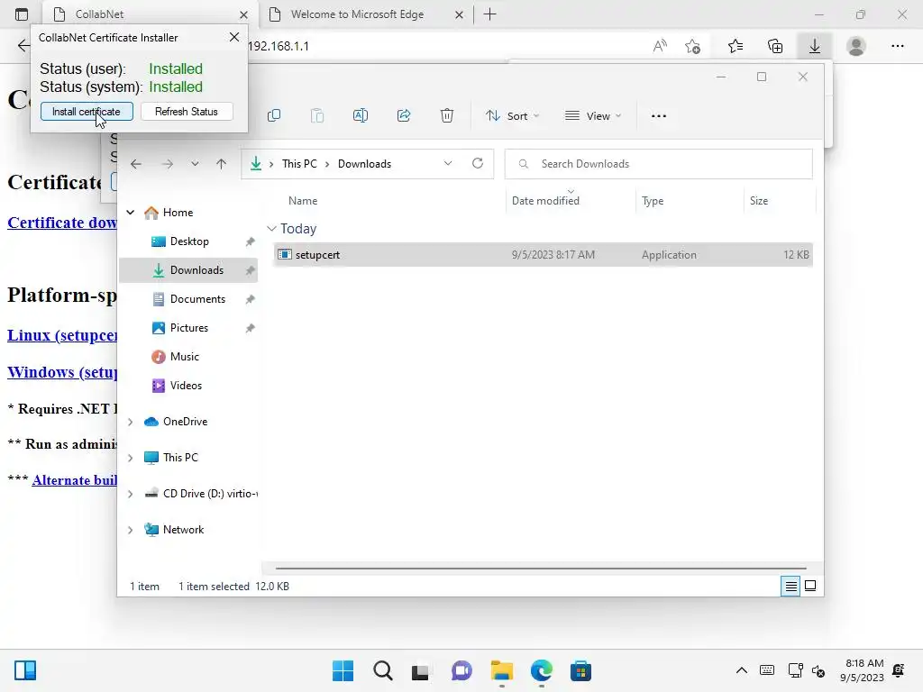The width and height of the screenshot is (923, 692).
Task: Open Pictures in the navigation pane
Action: pos(189,328)
